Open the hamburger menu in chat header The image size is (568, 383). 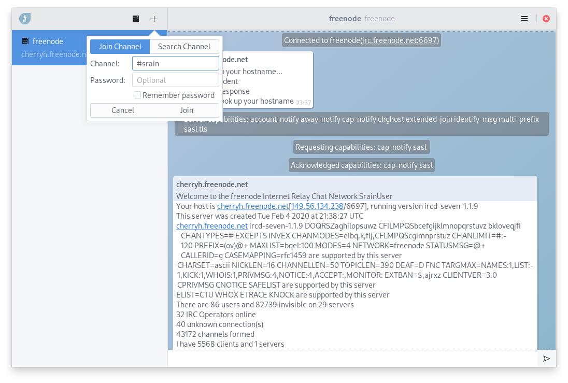[x=524, y=19]
